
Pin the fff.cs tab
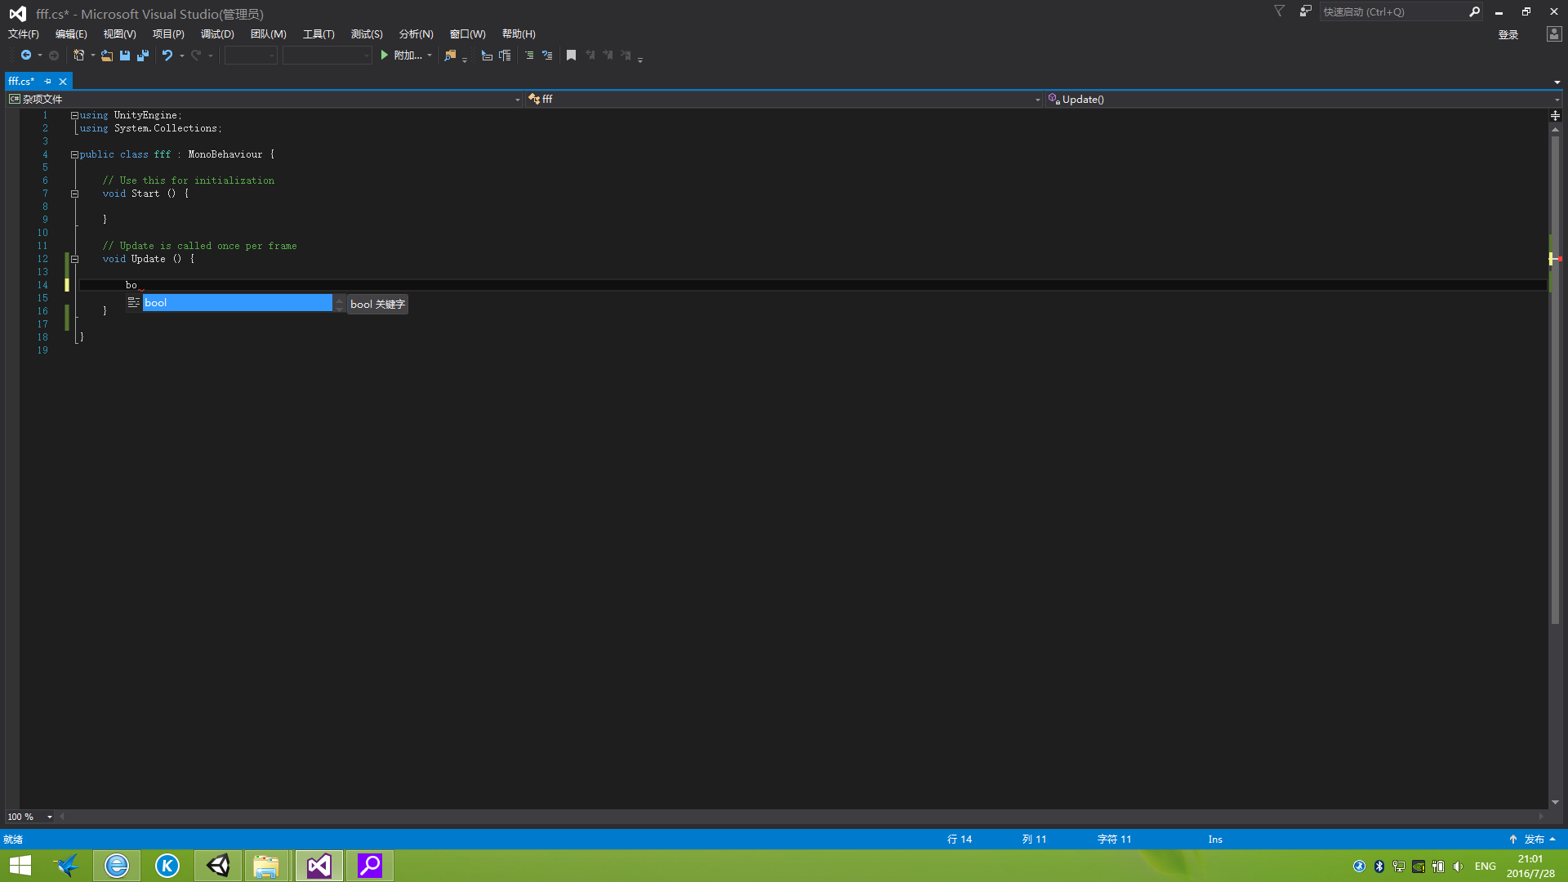pyautogui.click(x=48, y=82)
